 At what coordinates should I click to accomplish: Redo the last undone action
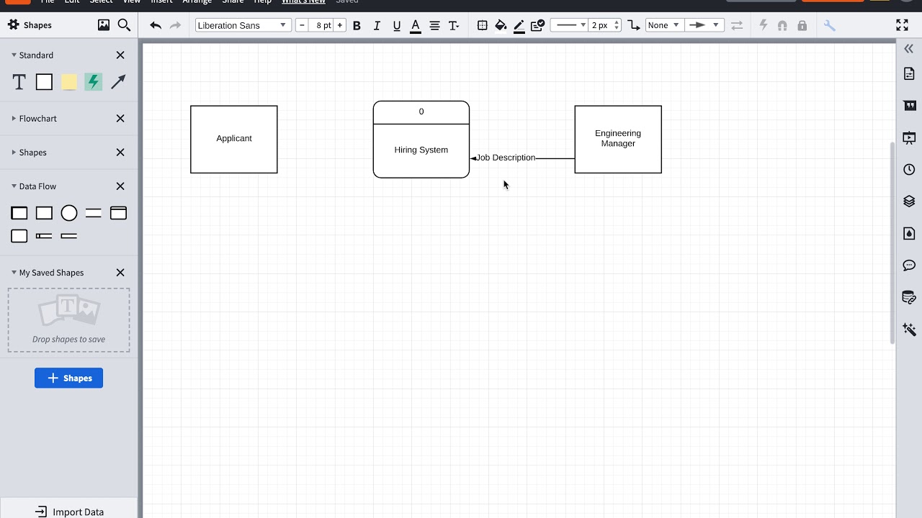[x=175, y=25]
